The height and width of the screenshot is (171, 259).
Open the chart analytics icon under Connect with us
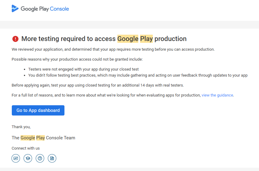click(x=16, y=158)
